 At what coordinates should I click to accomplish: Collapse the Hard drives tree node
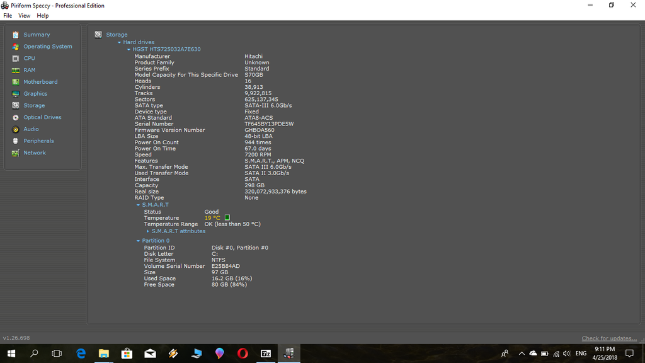coord(119,42)
